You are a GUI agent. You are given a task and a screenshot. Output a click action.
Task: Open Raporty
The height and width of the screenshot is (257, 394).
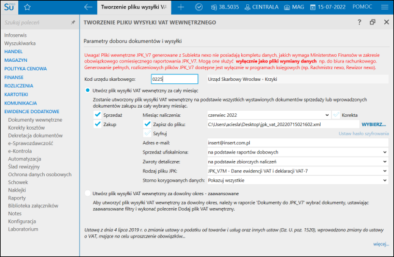pyautogui.click(x=17, y=198)
